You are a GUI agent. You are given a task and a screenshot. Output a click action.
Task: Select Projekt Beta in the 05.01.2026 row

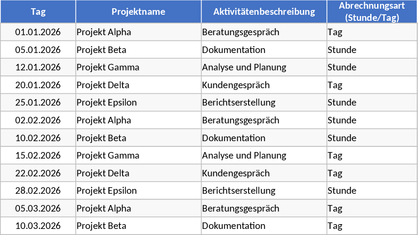102,50
